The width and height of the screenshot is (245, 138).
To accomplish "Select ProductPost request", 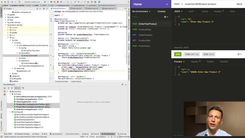I will [x=150, y=30].
